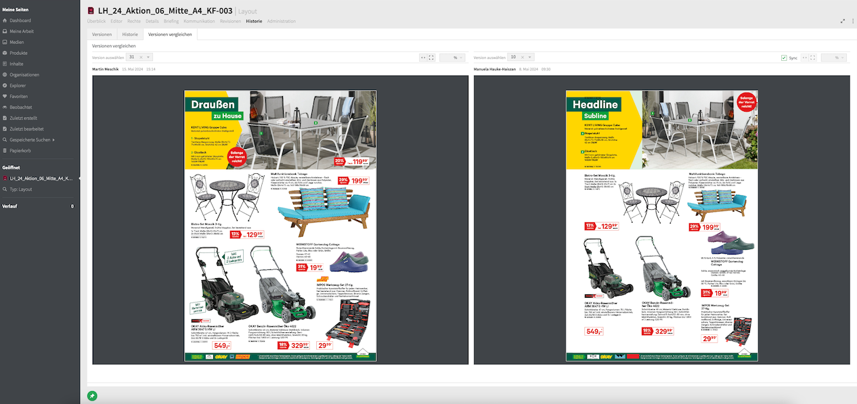Click the author name Martin Meschik

click(x=106, y=69)
